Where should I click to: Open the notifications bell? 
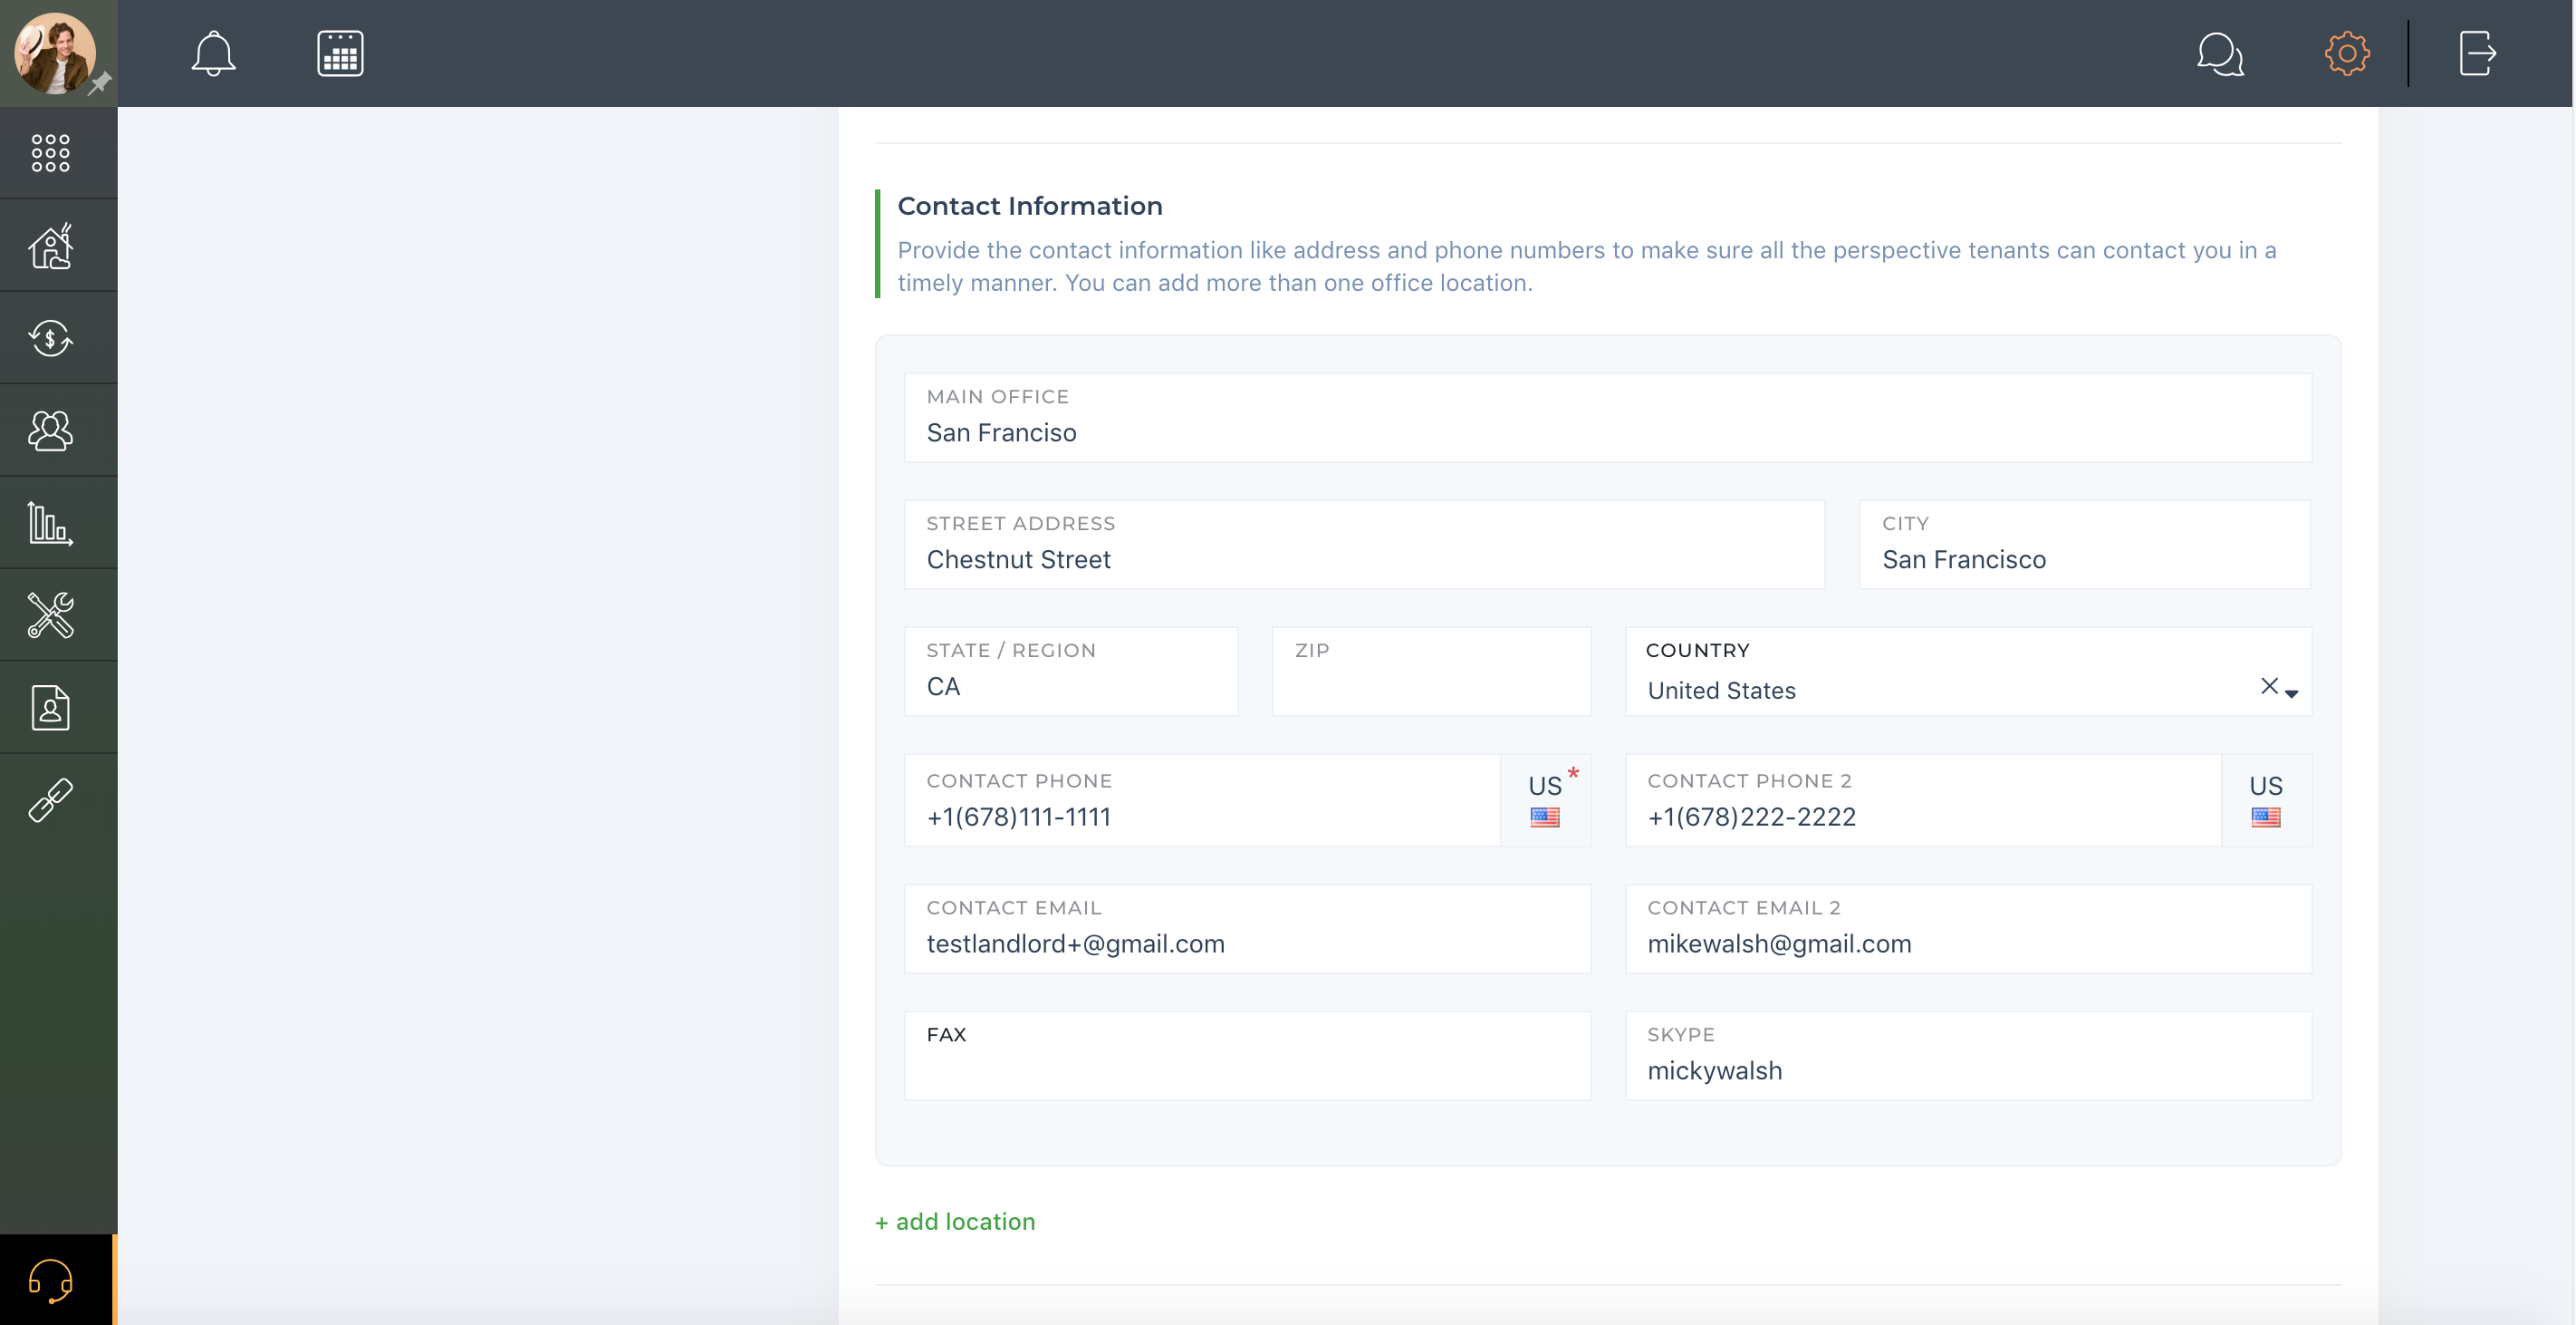(213, 53)
